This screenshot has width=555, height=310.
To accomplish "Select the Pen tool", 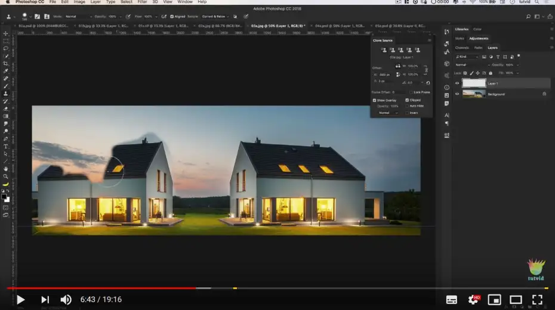I will point(5,139).
